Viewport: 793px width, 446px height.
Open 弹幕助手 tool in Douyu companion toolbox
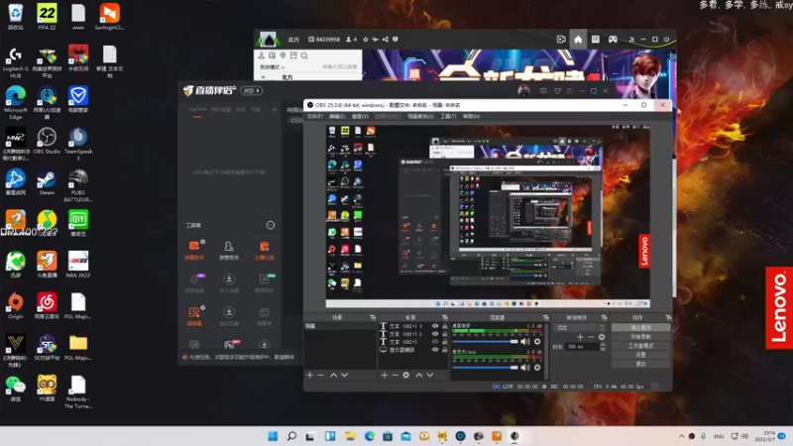point(194,251)
